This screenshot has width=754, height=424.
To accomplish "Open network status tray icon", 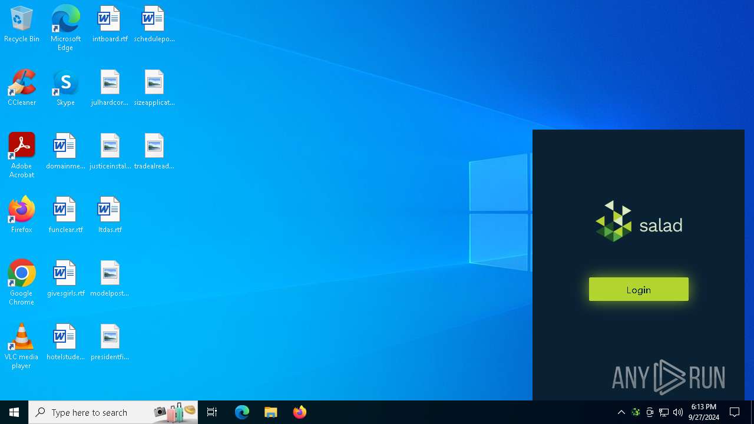I will pyautogui.click(x=664, y=412).
